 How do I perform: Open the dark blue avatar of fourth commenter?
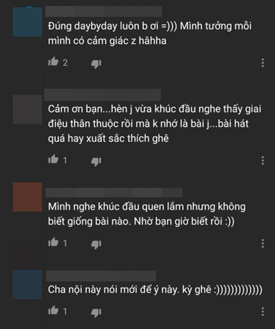click(x=27, y=284)
